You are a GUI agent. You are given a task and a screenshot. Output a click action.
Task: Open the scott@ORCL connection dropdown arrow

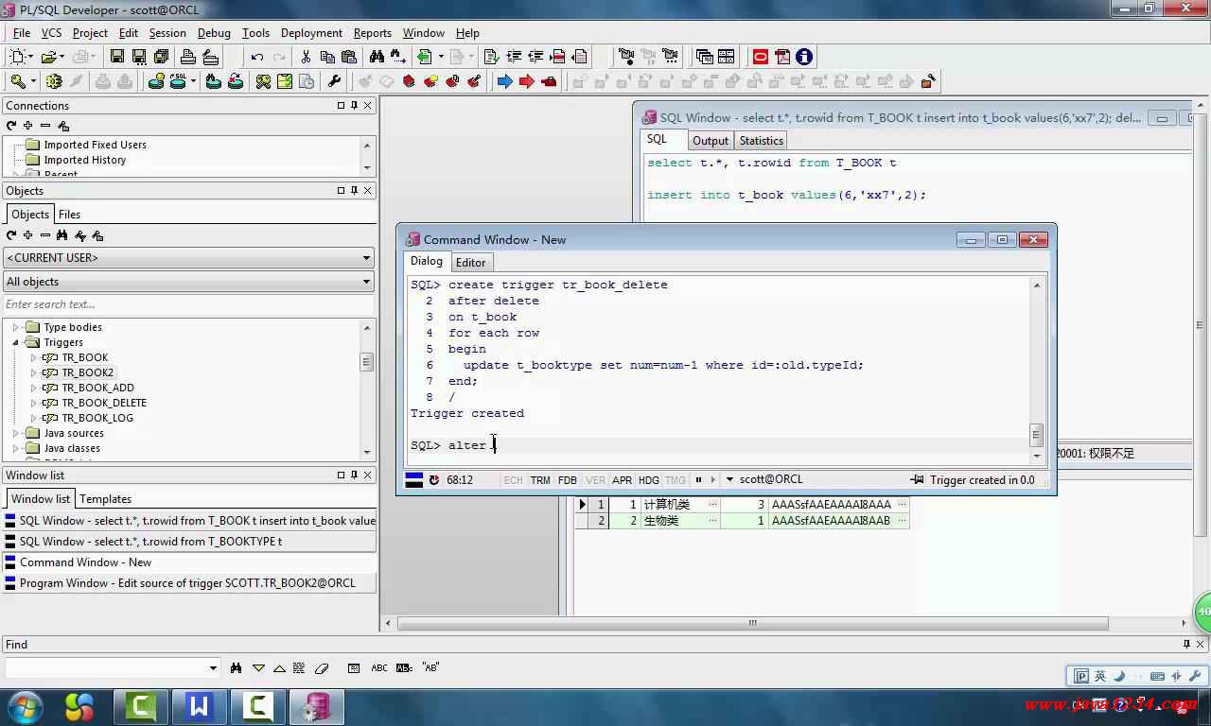[x=729, y=480]
